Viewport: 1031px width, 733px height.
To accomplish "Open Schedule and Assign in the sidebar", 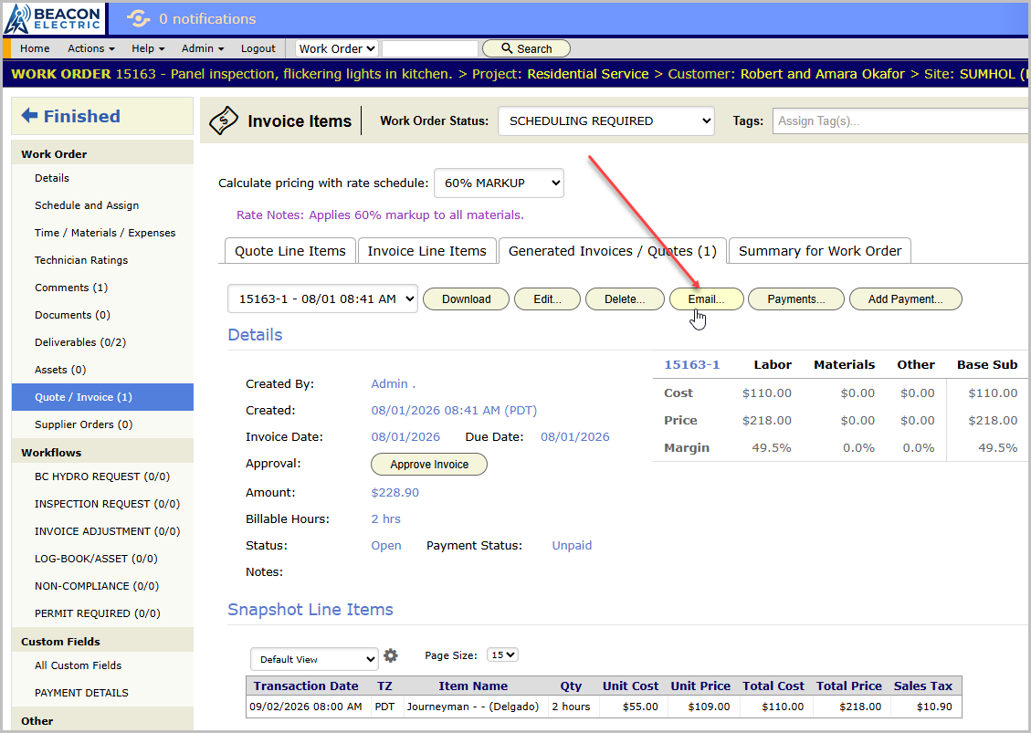I will 87,205.
